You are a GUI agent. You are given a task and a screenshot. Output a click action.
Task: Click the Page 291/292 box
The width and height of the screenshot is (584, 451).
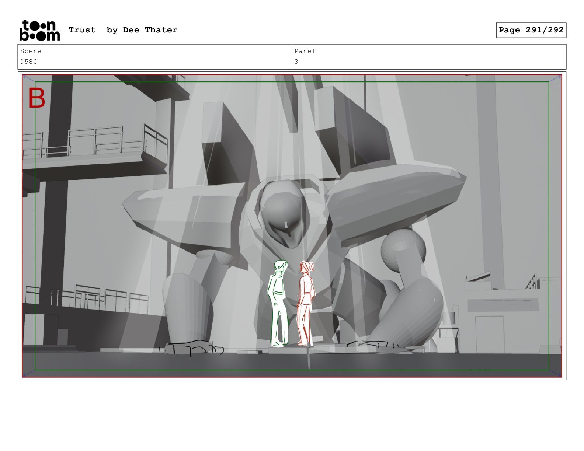531,30
